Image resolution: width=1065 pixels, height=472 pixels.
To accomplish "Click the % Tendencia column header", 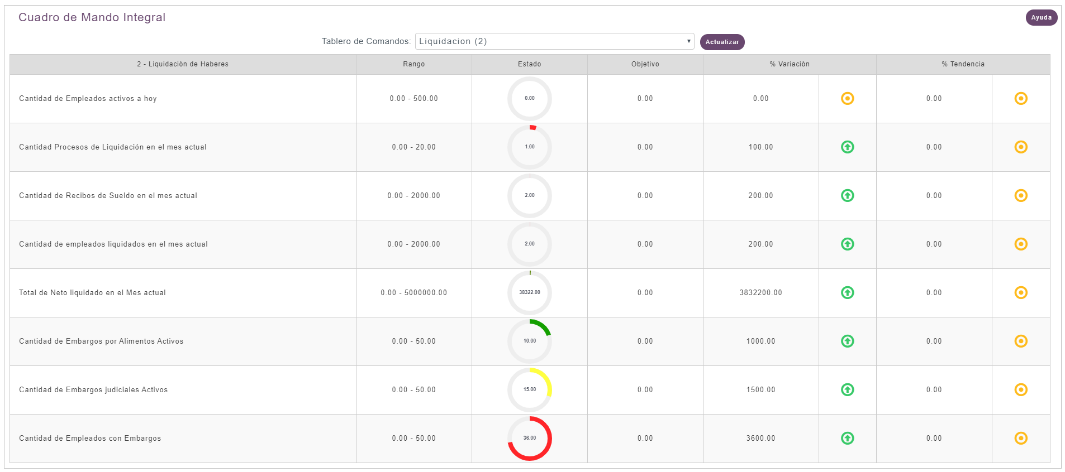I will pos(963,64).
